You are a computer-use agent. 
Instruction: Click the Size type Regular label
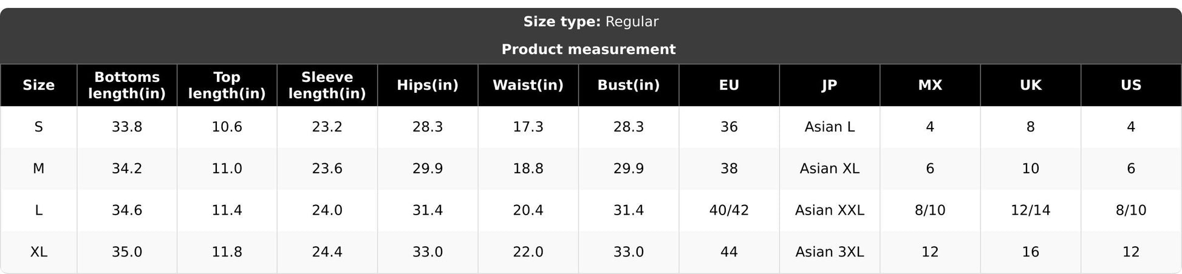click(591, 22)
